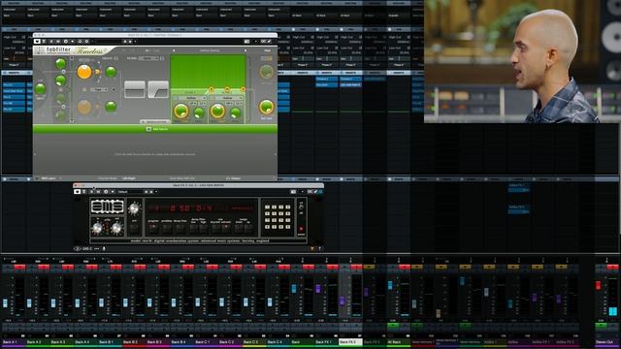Open second filter type dropdown in Timeless
Viewport: 621px width, 349px height.
(227, 98)
